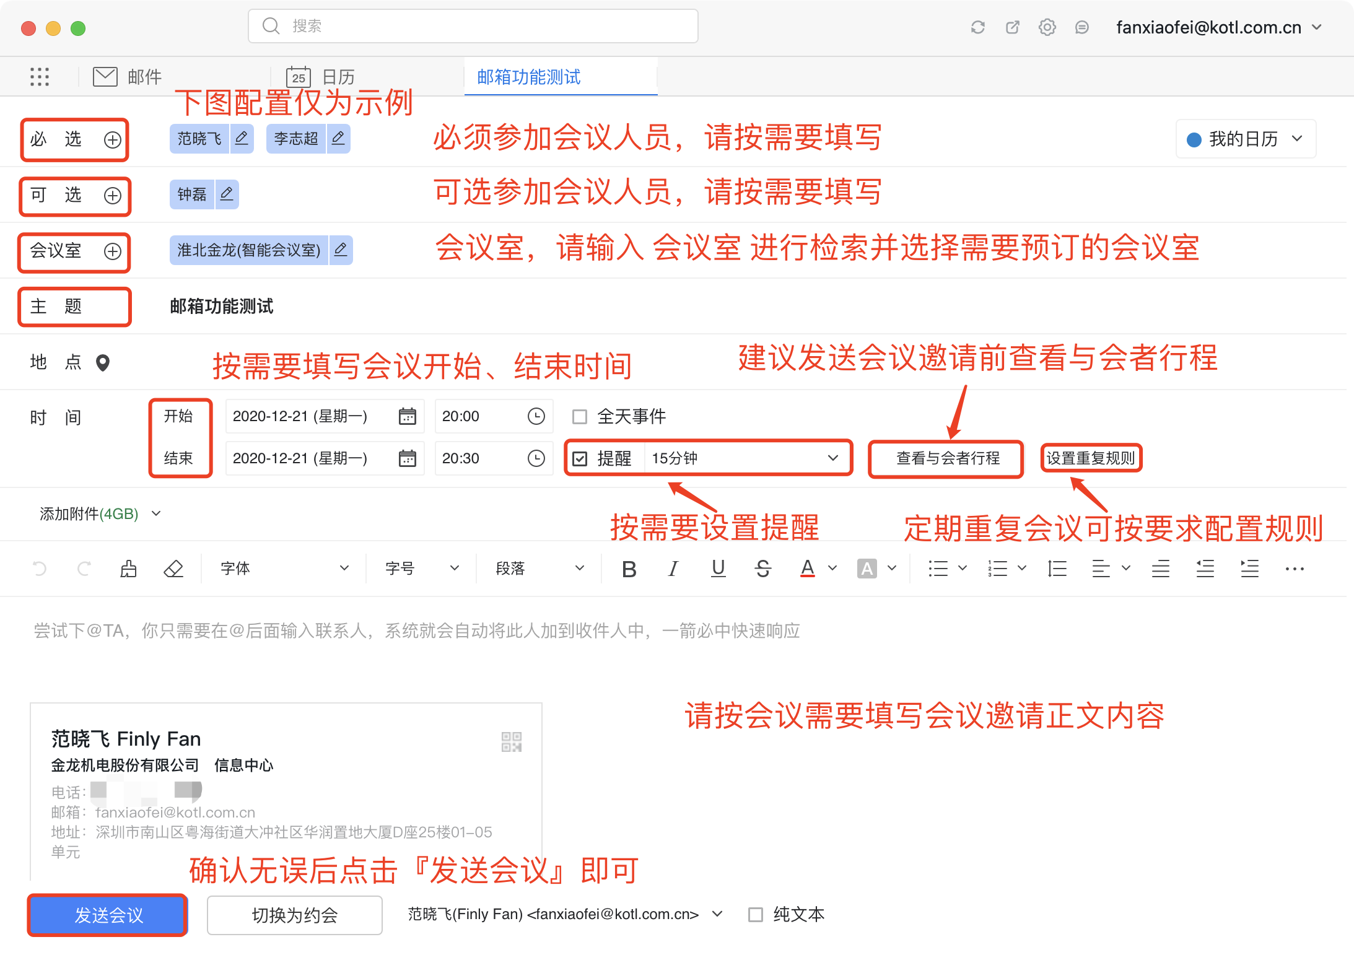Open the 字号 font size dropdown

tap(422, 569)
